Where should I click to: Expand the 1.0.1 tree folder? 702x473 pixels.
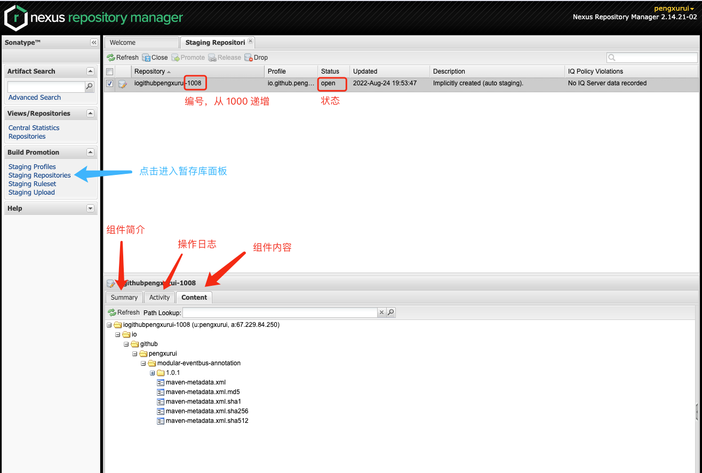point(152,373)
